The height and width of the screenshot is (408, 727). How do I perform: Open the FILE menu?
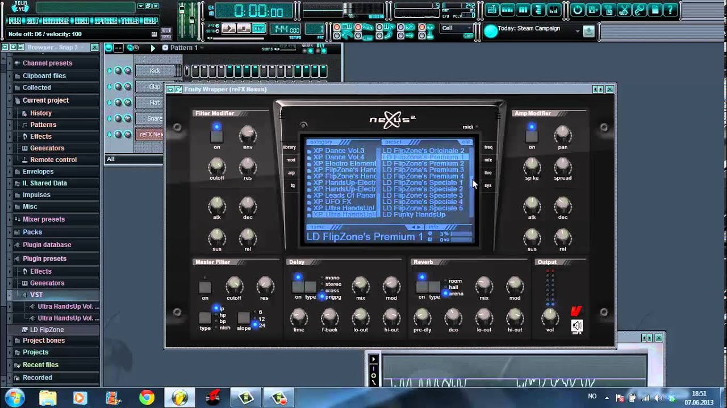coord(15,21)
